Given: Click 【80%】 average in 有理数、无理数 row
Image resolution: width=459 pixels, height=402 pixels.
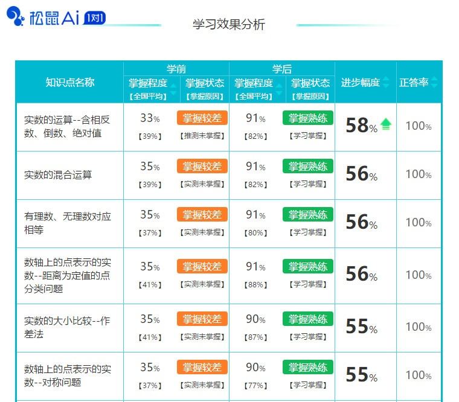Looking at the screenshot, I should pyautogui.click(x=255, y=233).
